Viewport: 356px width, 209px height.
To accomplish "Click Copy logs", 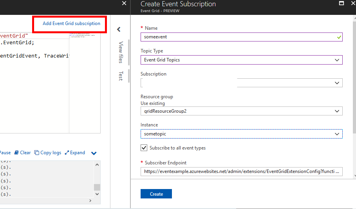I will 48,153.
